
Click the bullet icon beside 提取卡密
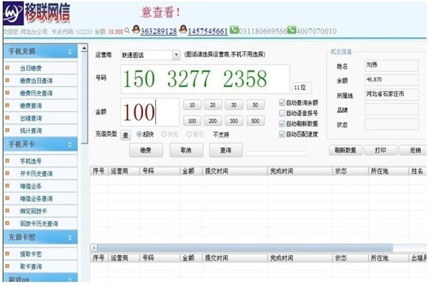click(7, 254)
